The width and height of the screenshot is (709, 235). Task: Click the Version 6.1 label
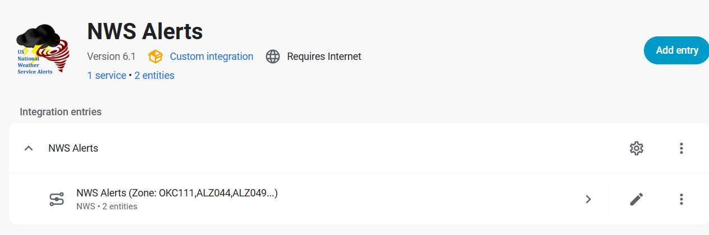(x=112, y=57)
